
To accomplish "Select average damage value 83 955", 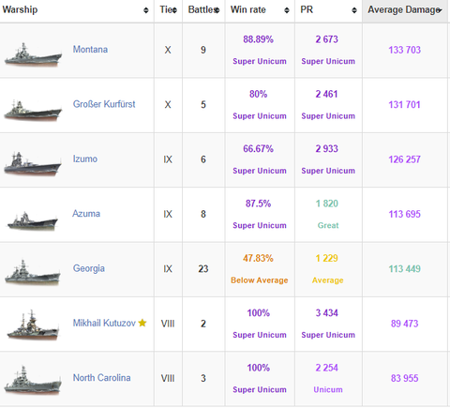I will [x=405, y=378].
